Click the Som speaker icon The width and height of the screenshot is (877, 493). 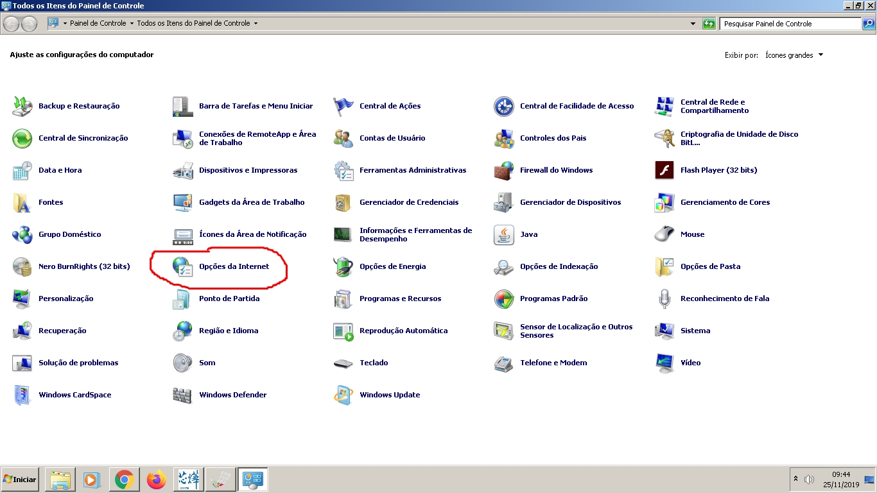[183, 363]
